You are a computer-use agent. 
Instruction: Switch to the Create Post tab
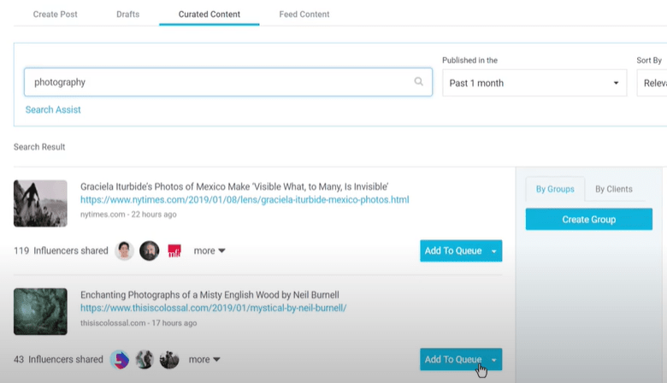(56, 14)
